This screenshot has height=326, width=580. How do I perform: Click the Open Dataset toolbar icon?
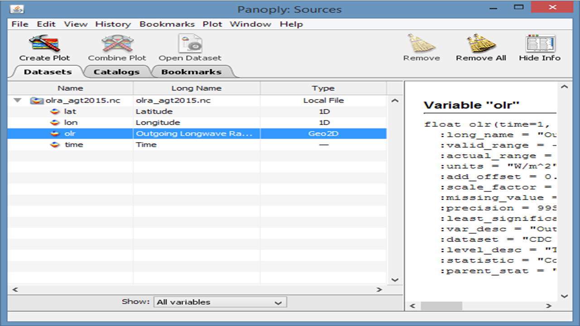[190, 44]
